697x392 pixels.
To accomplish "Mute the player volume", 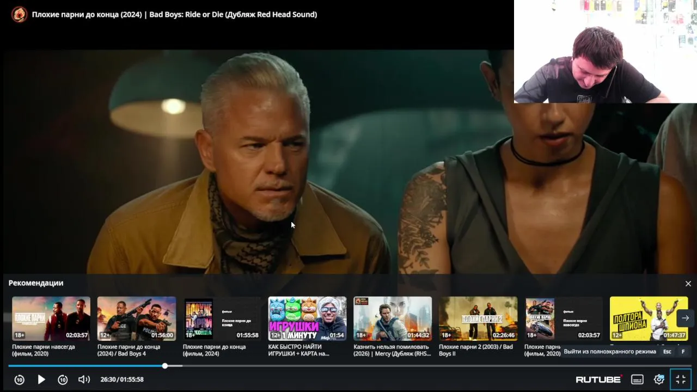I will tap(84, 379).
